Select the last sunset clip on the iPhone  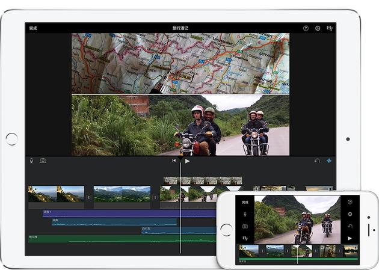tap(351, 251)
